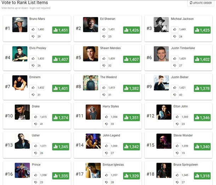
Task: Upvote Bruno Mars with thumbs-up icon
Action: 33,29
